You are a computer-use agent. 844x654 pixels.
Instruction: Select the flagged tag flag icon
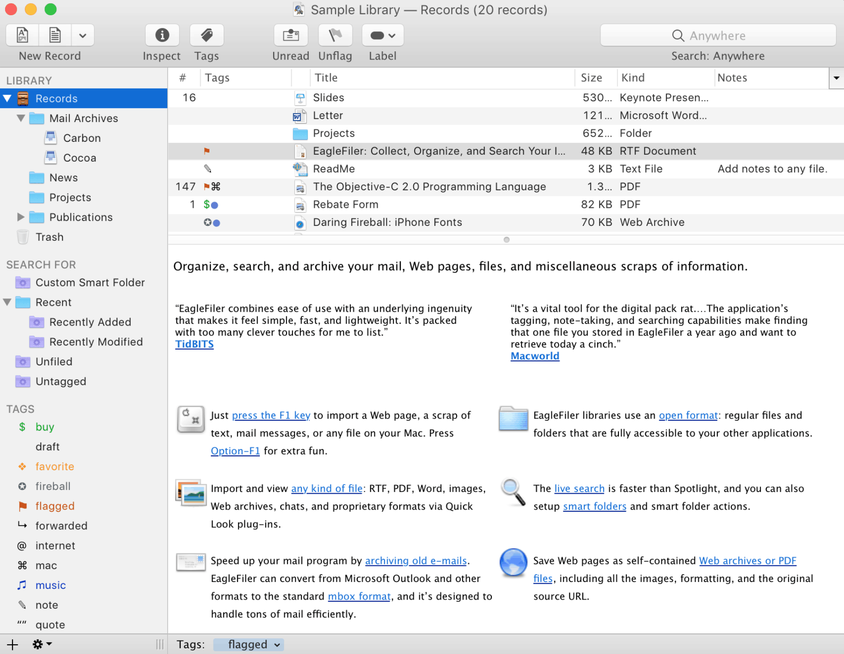coord(22,506)
